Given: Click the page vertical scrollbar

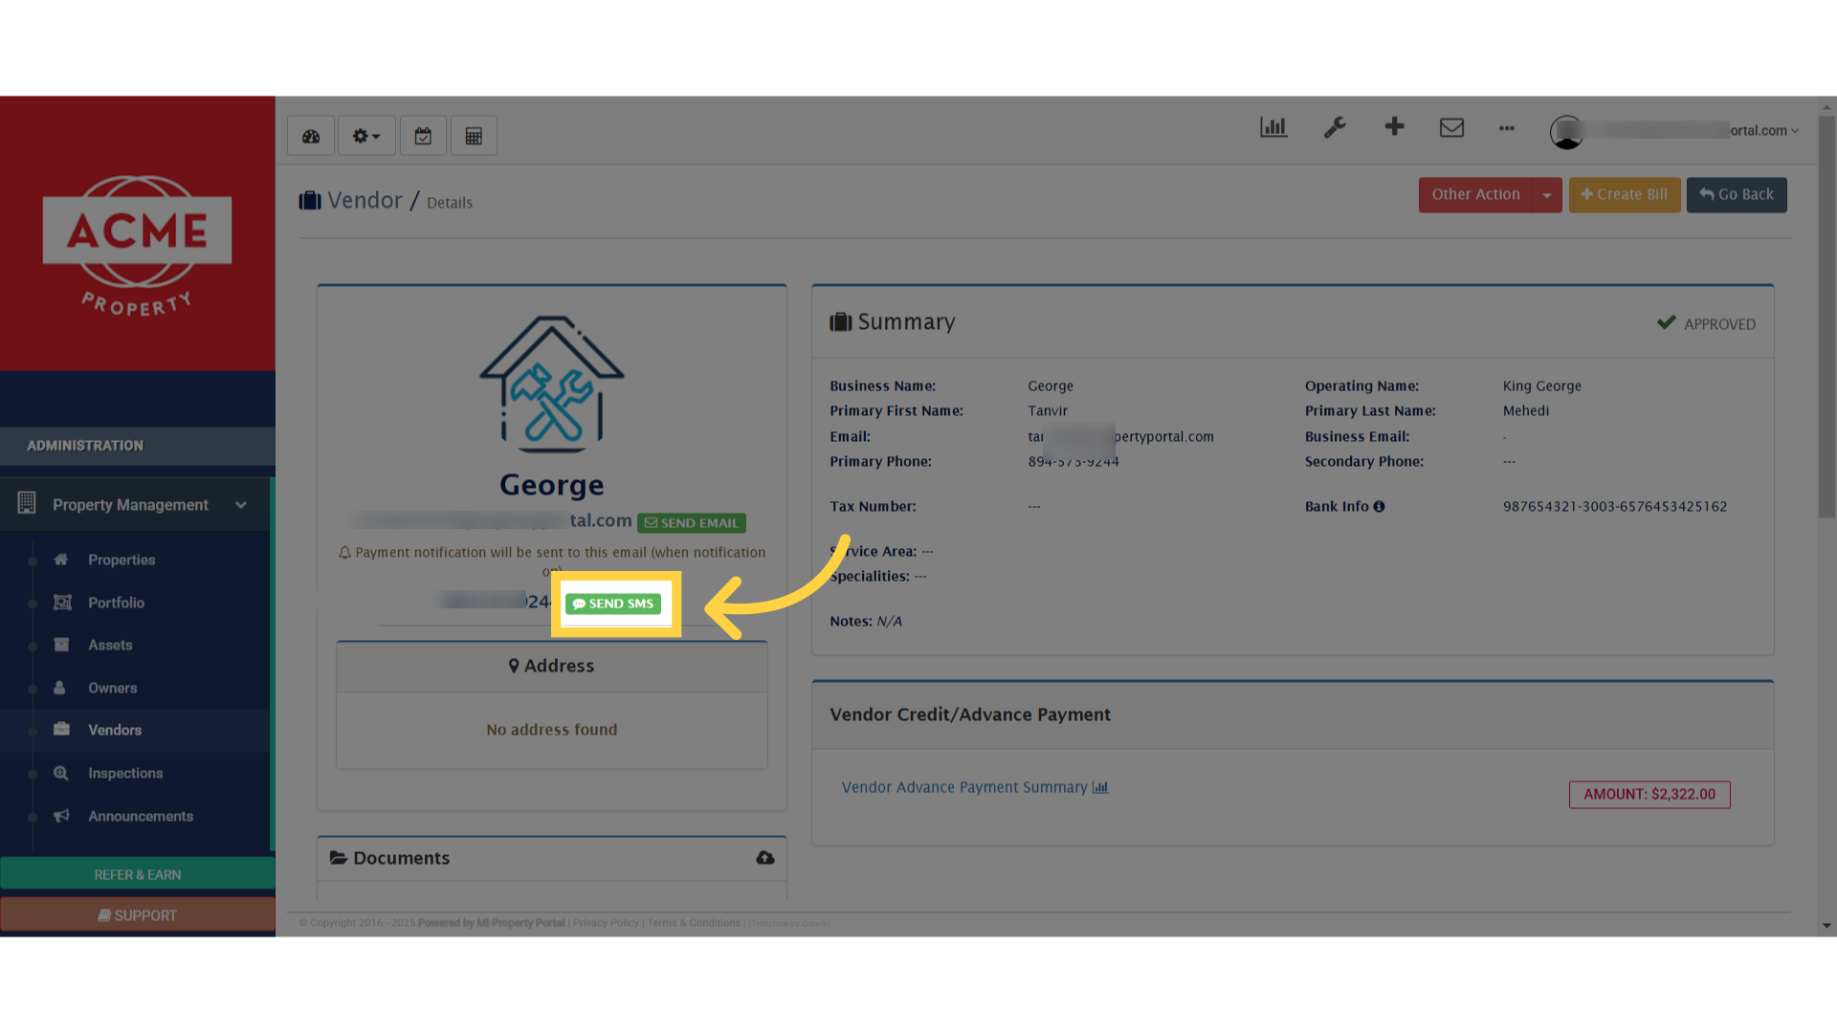Looking at the screenshot, I should point(1826,316).
